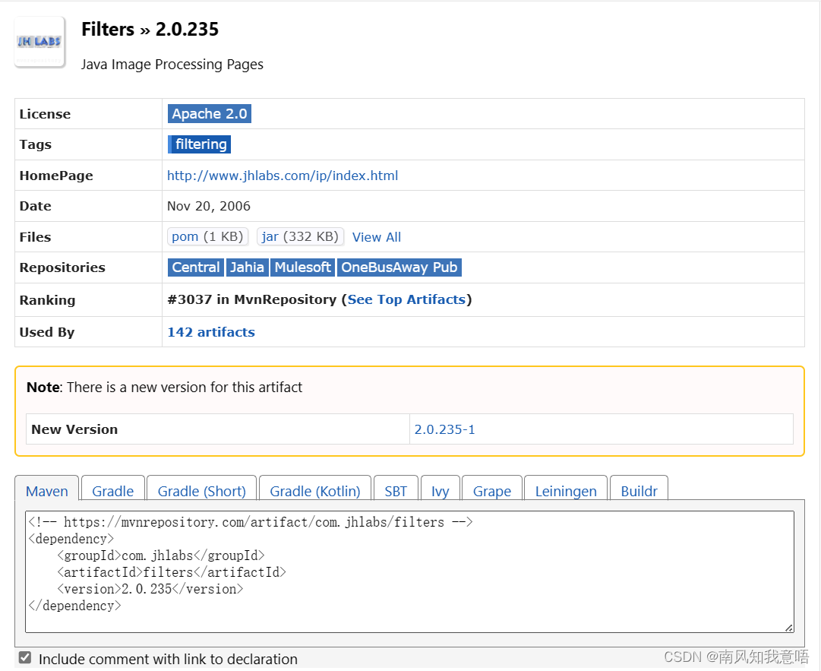
Task: Open the Mulesoft repository tag
Action: click(x=302, y=267)
